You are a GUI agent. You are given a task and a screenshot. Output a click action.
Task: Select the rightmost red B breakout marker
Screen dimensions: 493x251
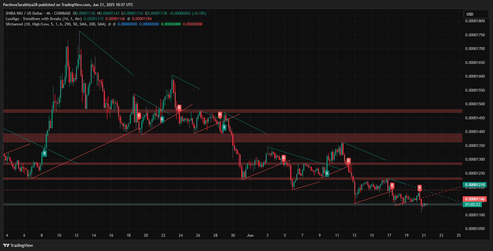[419, 187]
